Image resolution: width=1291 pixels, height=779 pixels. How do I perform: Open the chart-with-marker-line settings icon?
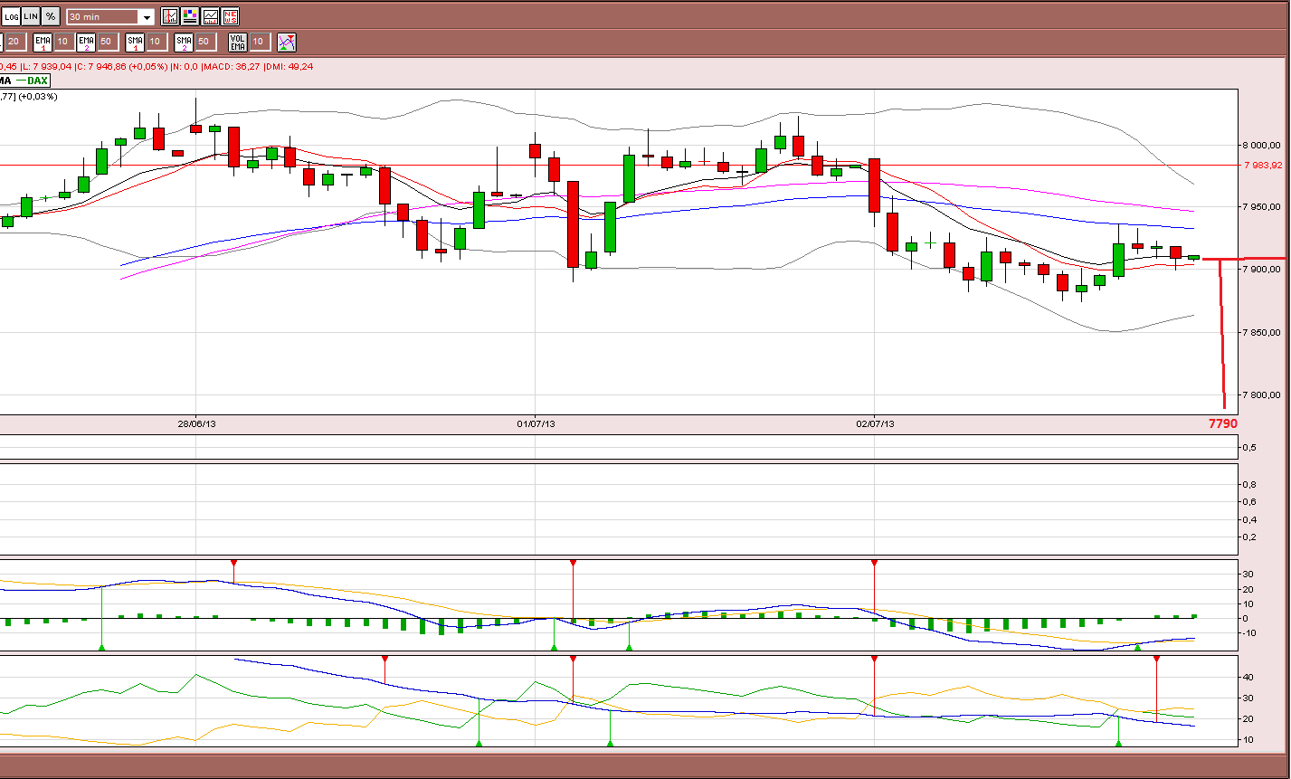click(170, 16)
